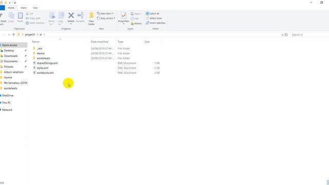This screenshot has width=329, height=185.
Task: Switch to the View ribbon tab
Action: coord(35,8)
